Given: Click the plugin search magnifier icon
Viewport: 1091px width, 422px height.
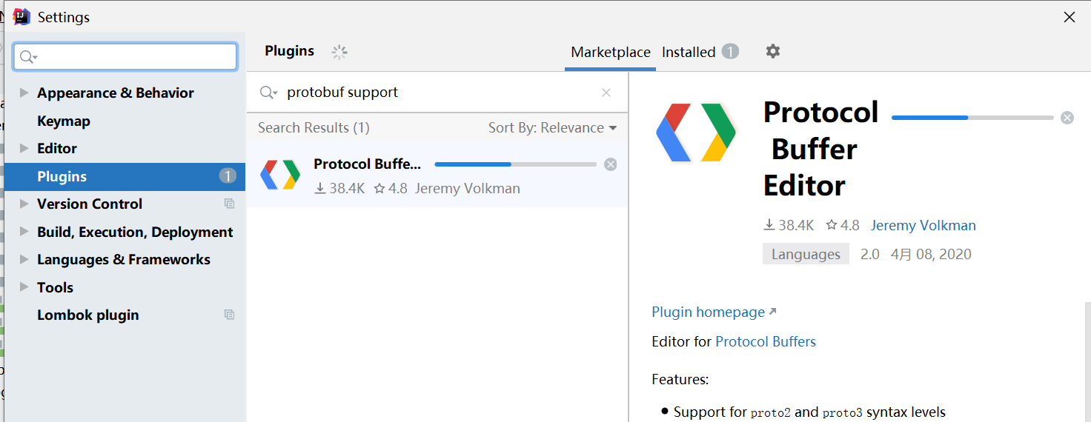Looking at the screenshot, I should (x=268, y=93).
